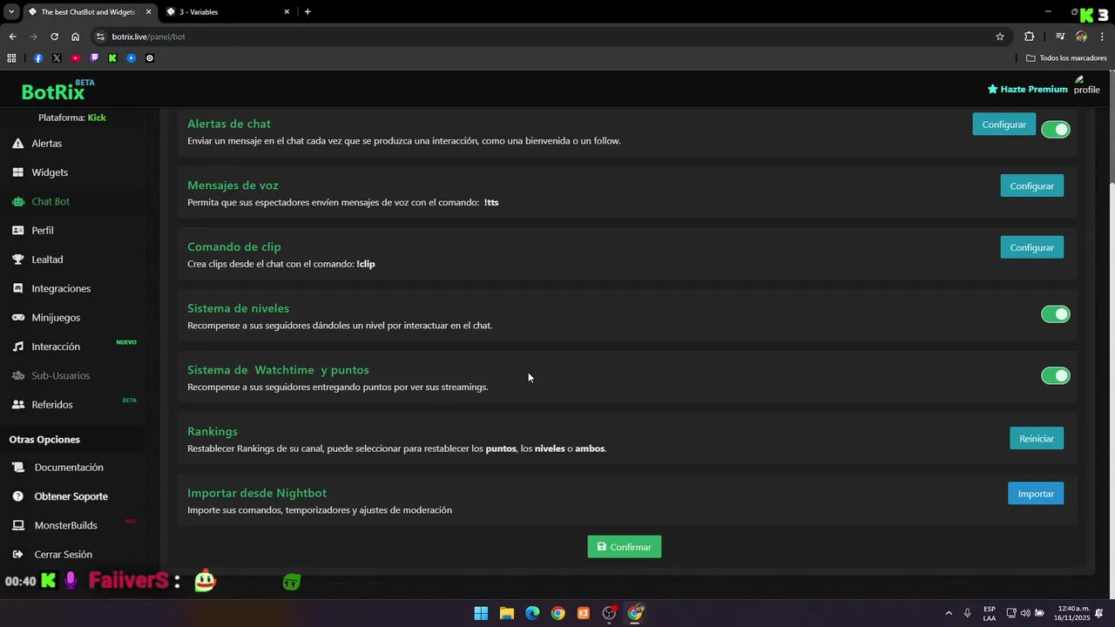This screenshot has height=627, width=1115.
Task: Open clock and date panel
Action: click(1074, 613)
